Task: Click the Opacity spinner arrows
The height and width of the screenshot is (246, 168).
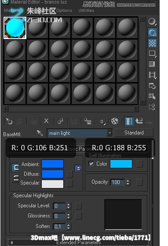Action: click(128, 182)
